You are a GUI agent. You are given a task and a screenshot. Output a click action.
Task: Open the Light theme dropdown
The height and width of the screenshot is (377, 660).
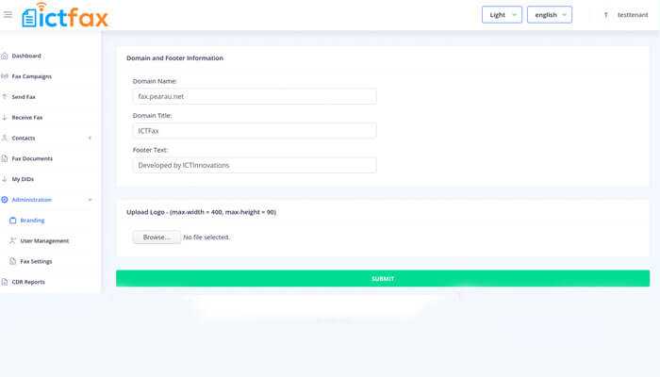[x=502, y=15]
